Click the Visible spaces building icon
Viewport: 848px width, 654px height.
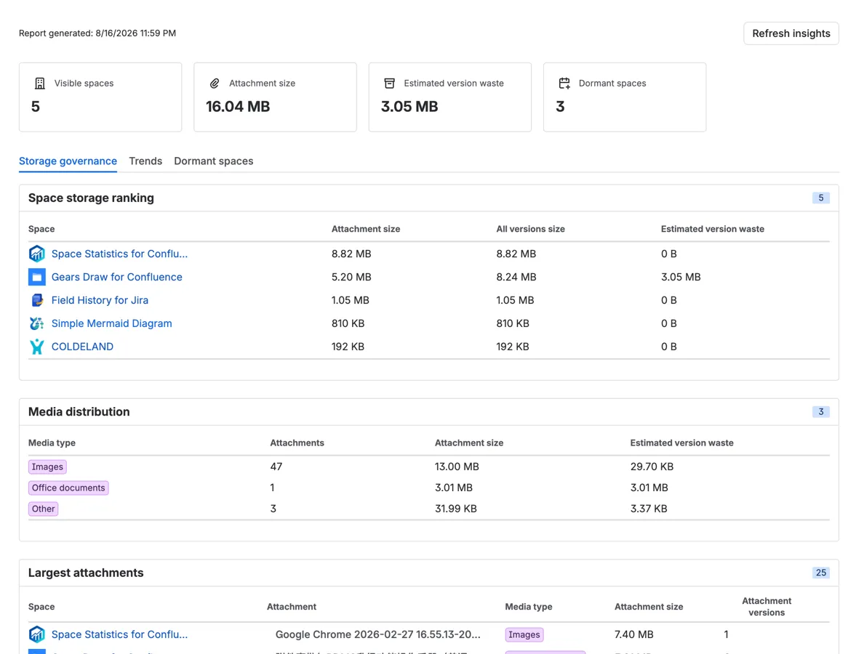tap(39, 84)
